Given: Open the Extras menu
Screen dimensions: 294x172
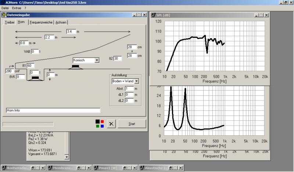Looking at the screenshot, I should [x=17, y=8].
